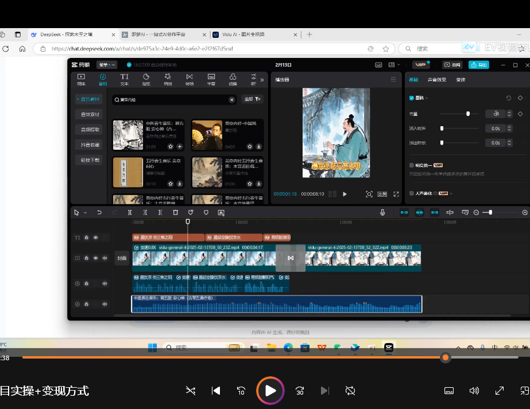
Task: Select the 音频提取 sidebar category
Action: [x=90, y=130]
